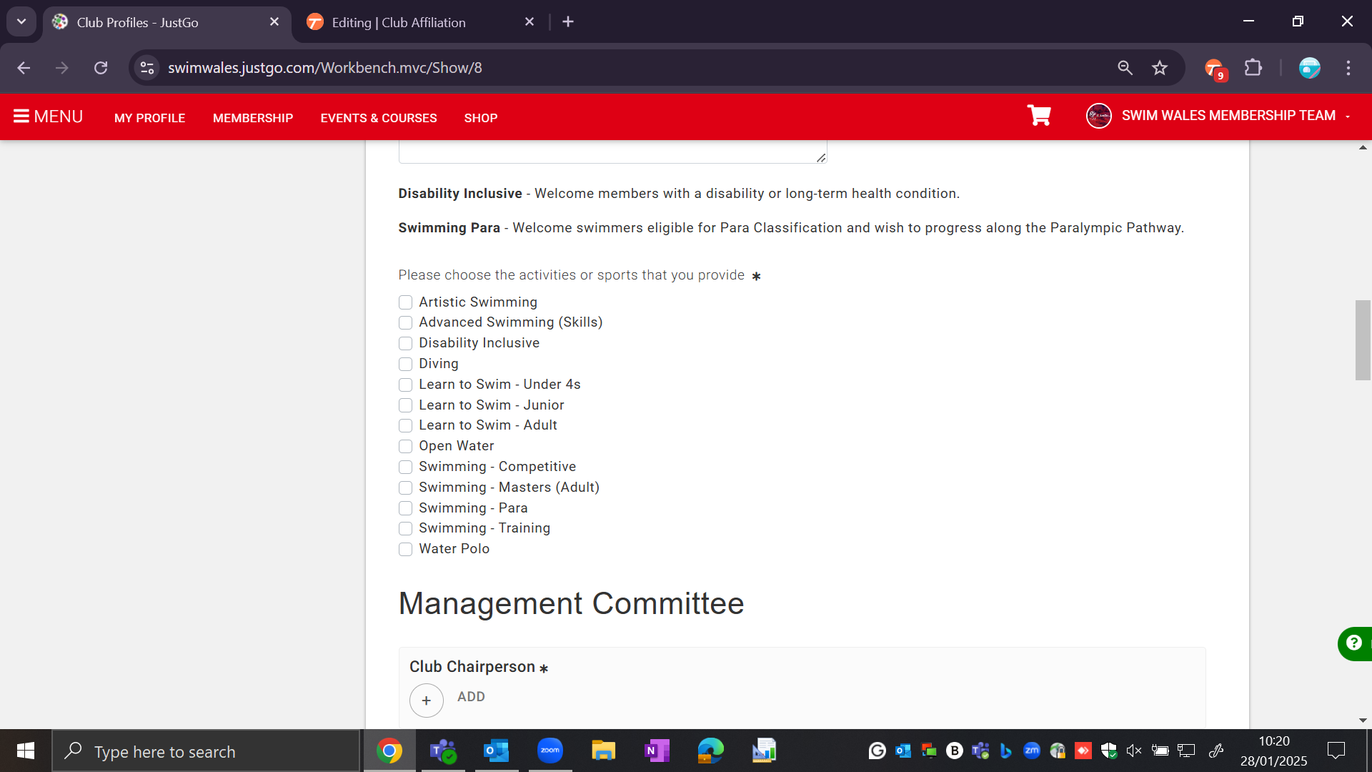
Task: Tick Swimming - Competitive checkbox
Action: click(x=405, y=467)
